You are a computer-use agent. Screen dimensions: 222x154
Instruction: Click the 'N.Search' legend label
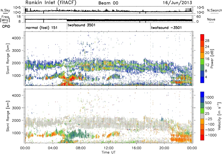(x=215, y=10)
